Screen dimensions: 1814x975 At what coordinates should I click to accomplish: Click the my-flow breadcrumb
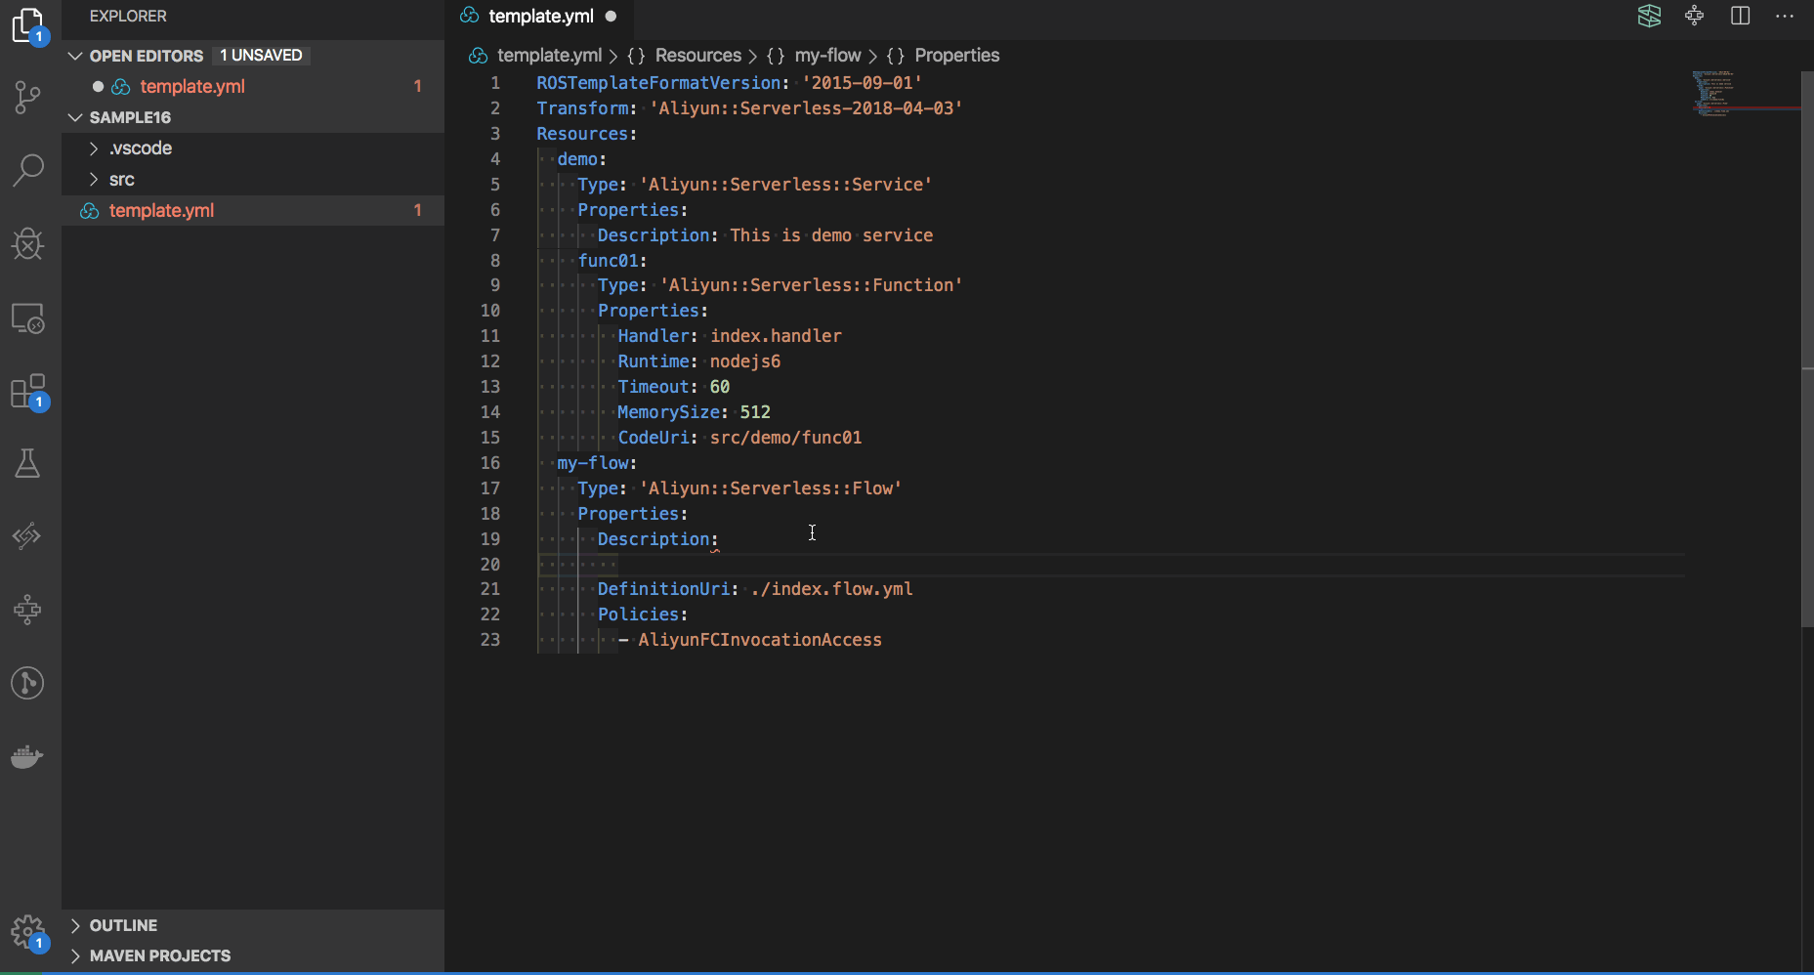(x=828, y=56)
